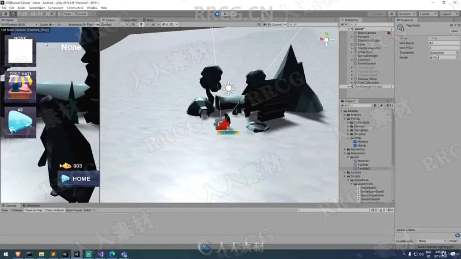Click Thumbnail object picker circle
This screenshot has height=259, width=461.
tap(458, 53)
